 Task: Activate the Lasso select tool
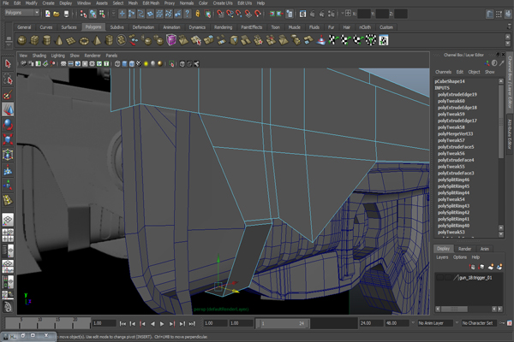click(x=8, y=80)
